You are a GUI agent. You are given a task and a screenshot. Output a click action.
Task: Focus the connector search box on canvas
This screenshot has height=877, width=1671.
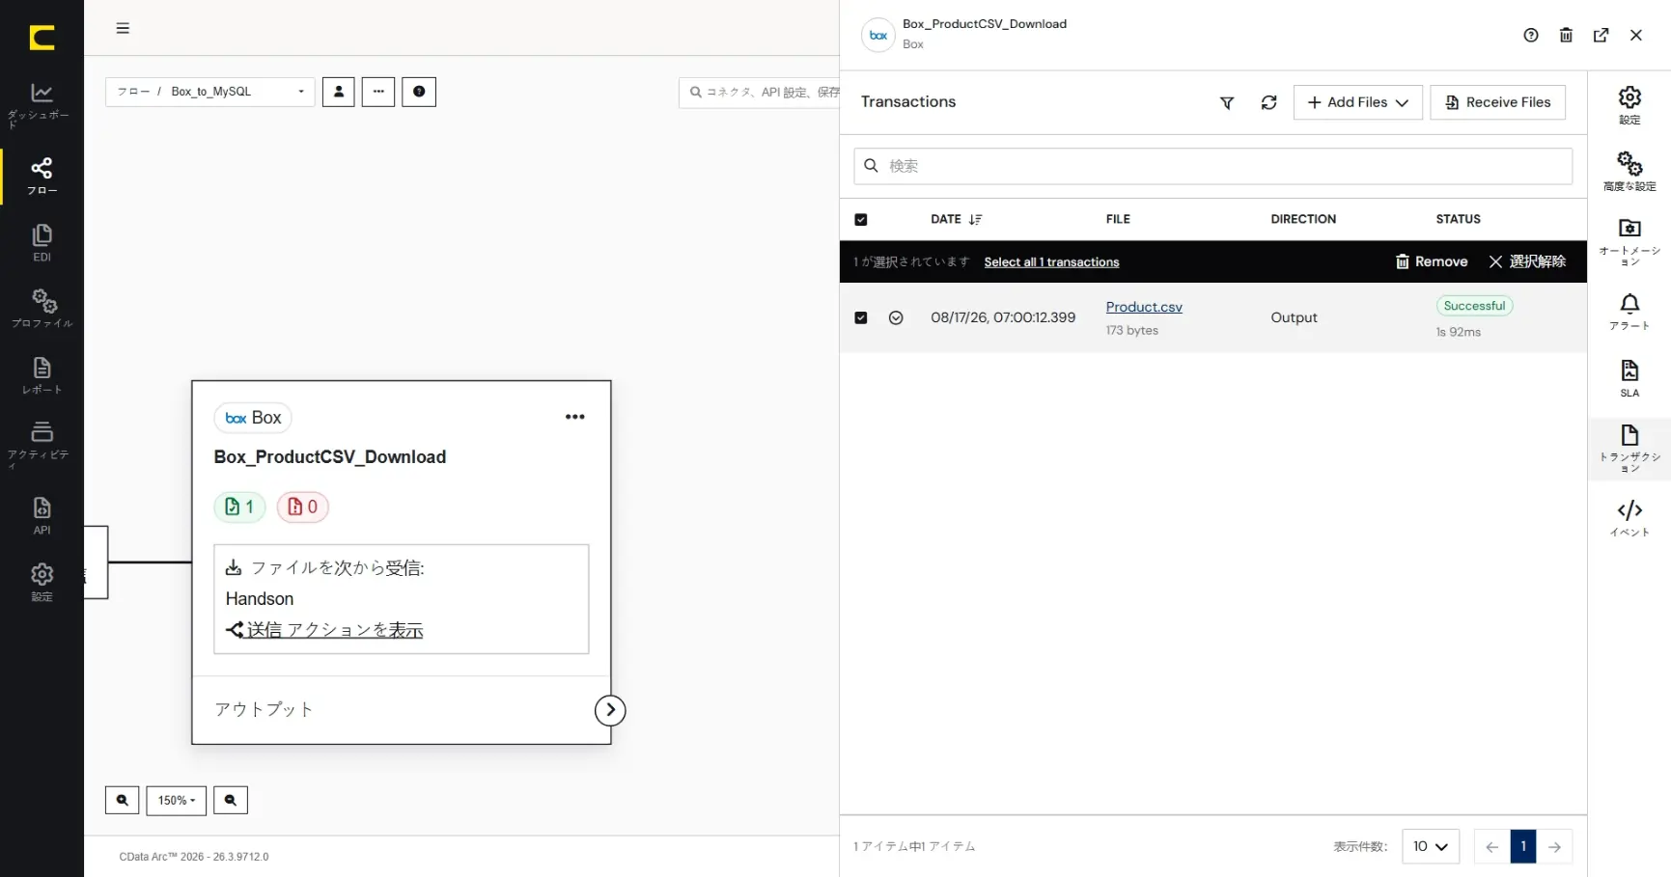tap(760, 93)
